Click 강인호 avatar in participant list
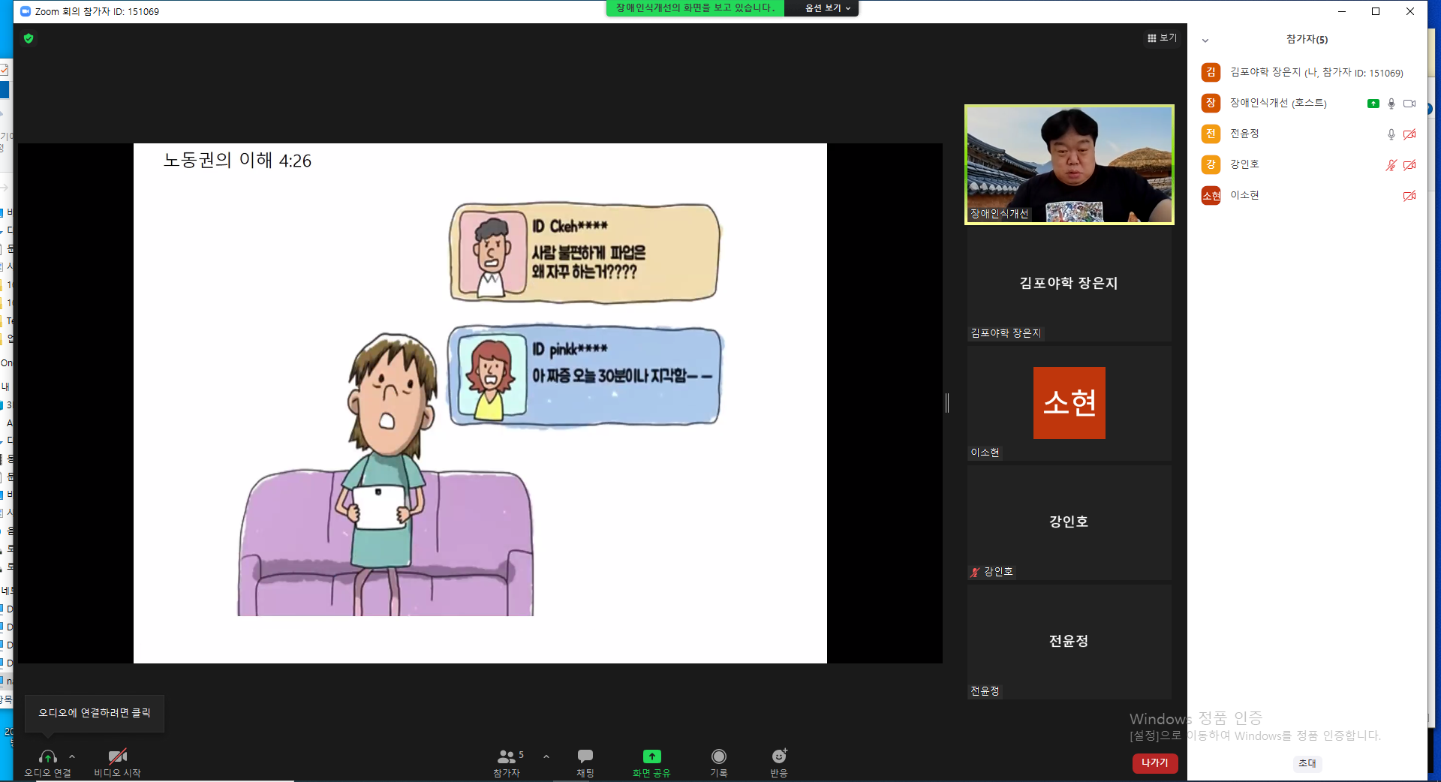 pyautogui.click(x=1211, y=164)
